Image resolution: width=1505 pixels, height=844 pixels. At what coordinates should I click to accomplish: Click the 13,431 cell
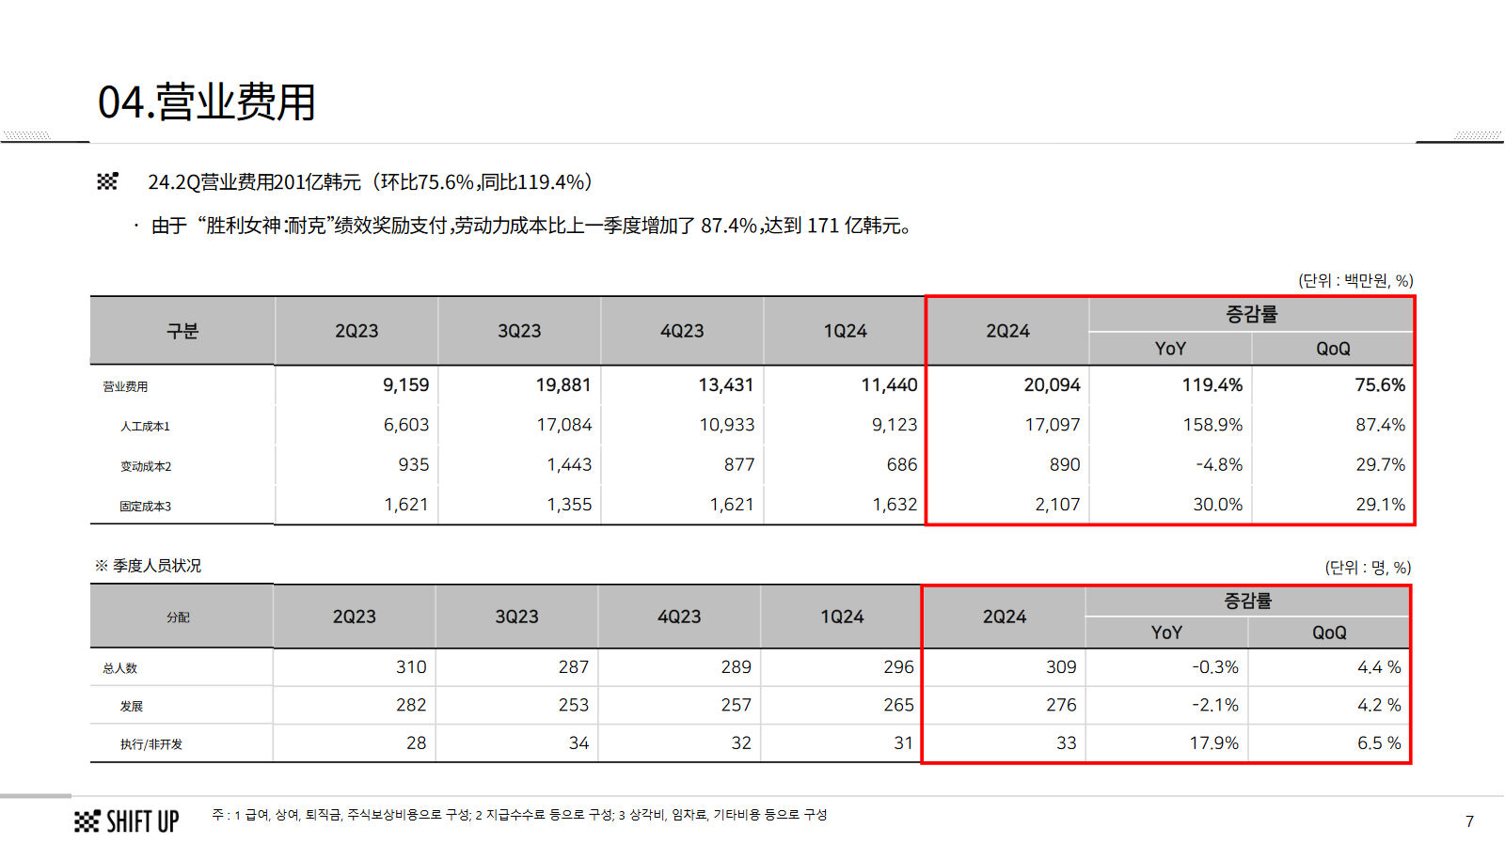726,385
